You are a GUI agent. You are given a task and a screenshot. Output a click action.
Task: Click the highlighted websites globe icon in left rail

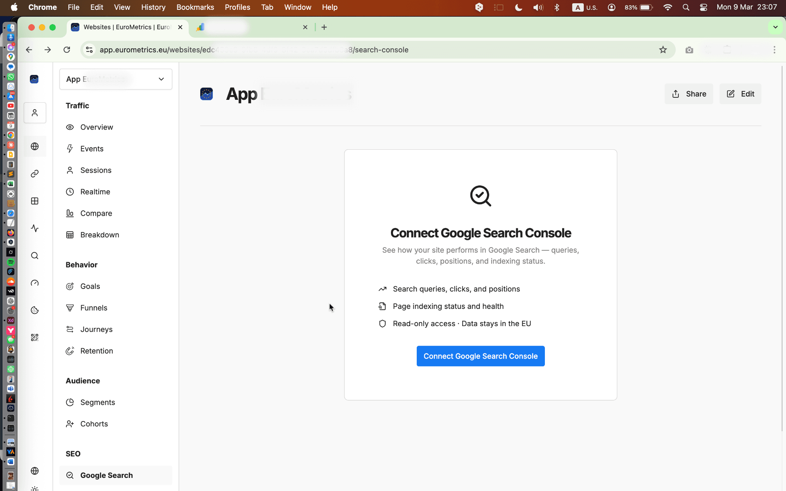pos(35,146)
